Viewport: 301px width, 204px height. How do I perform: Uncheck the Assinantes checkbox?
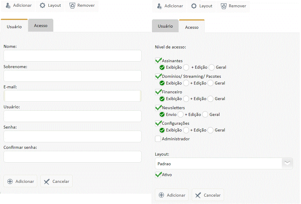(x=158, y=61)
